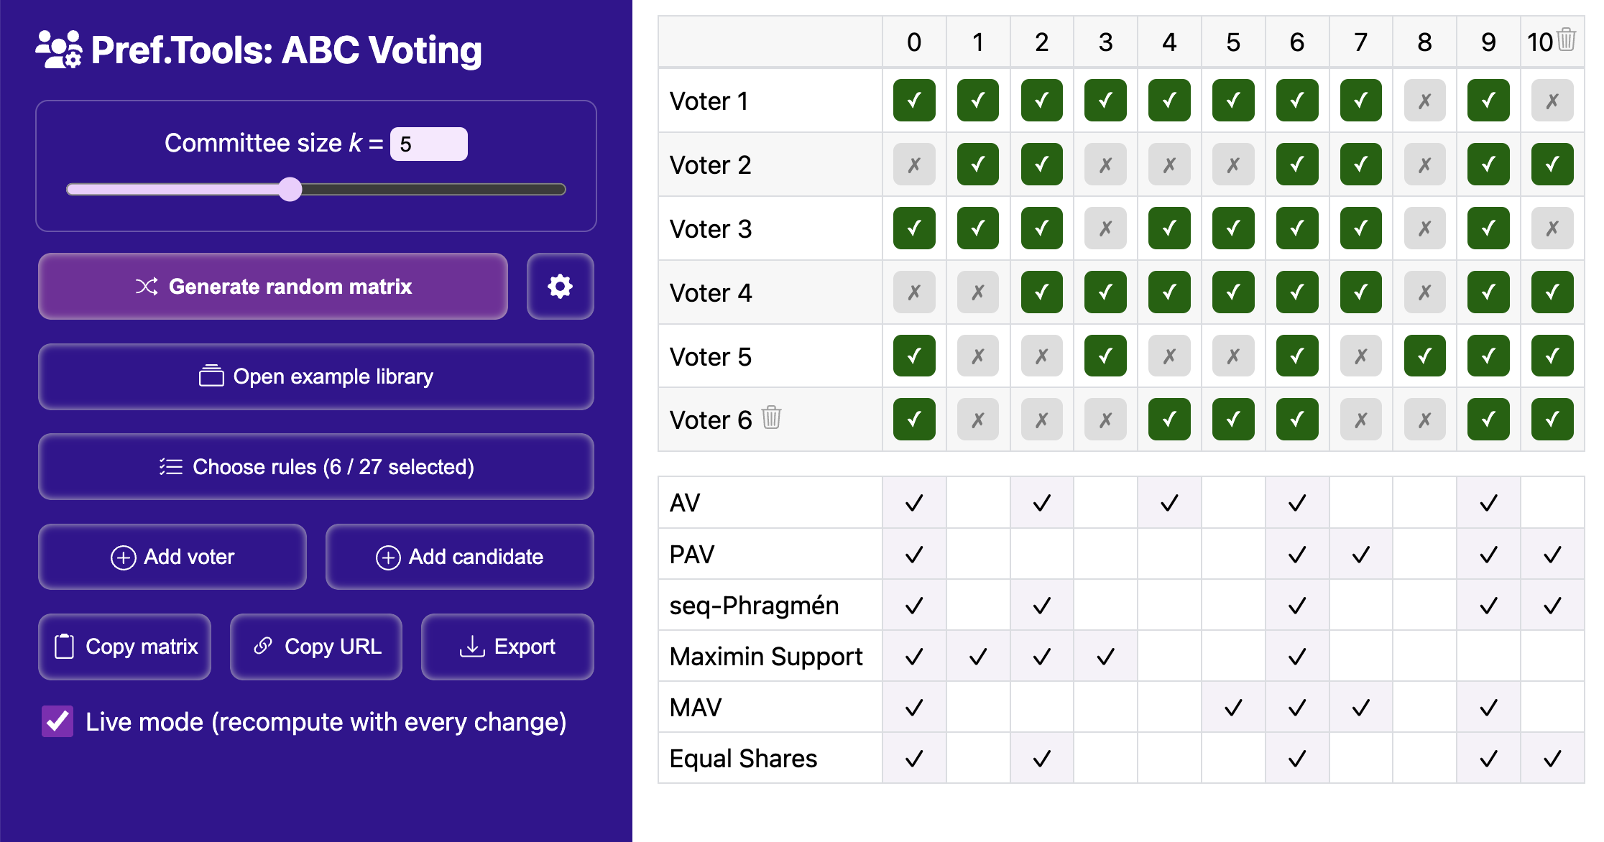The image size is (1604, 842).
Task: Click the library icon on Open example library
Action: point(211,376)
